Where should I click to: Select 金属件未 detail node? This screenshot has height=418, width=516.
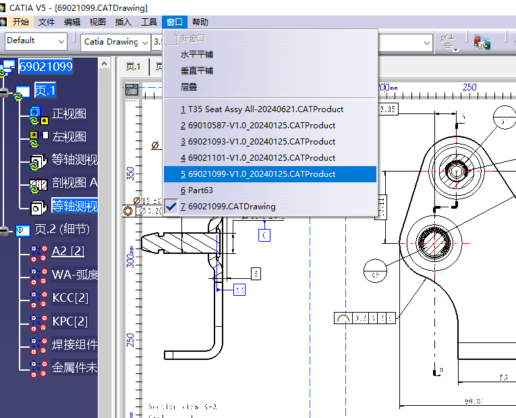(x=75, y=367)
